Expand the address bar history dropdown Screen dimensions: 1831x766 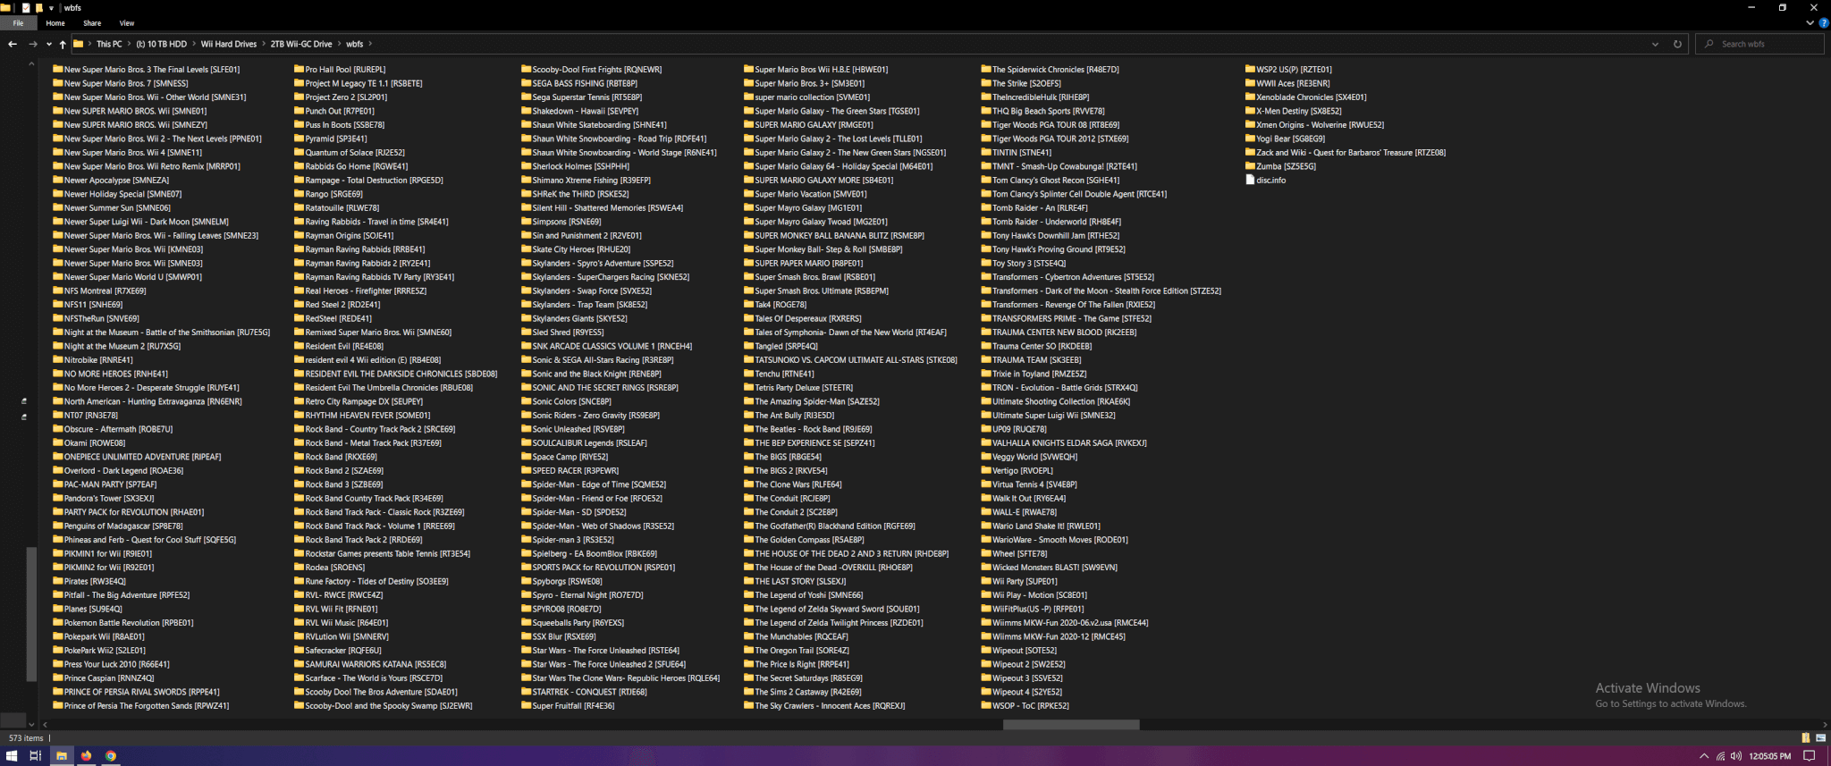pyautogui.click(x=1655, y=44)
